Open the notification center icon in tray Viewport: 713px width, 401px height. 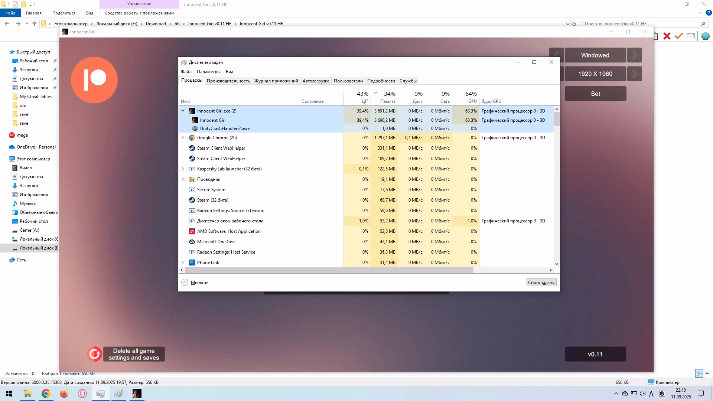click(701, 394)
